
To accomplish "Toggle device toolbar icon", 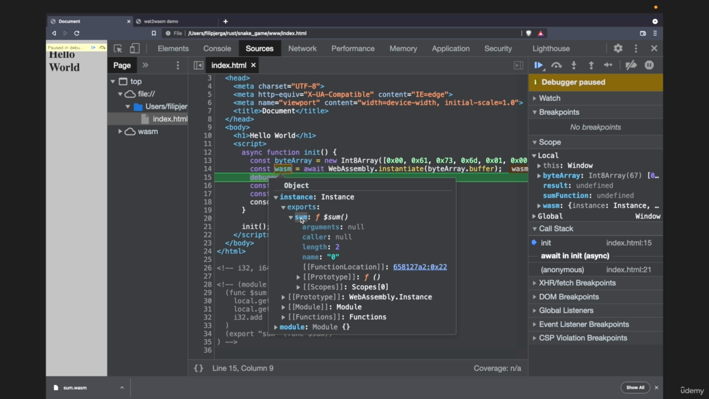I will (x=135, y=49).
